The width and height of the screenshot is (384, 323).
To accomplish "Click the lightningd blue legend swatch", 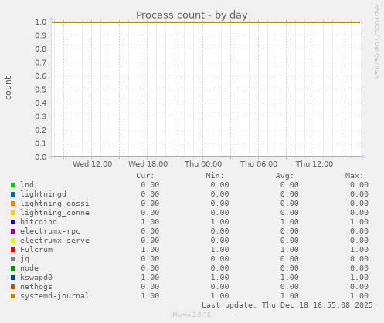I will 13,194.
